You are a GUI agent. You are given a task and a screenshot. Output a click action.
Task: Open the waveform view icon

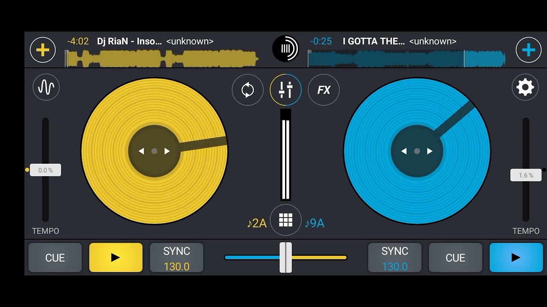pyautogui.click(x=46, y=87)
